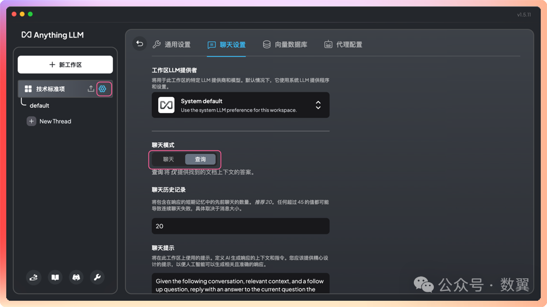Open the wrench settings icon at sidebar bottom
Screen dimensions: 547x307
click(97, 277)
